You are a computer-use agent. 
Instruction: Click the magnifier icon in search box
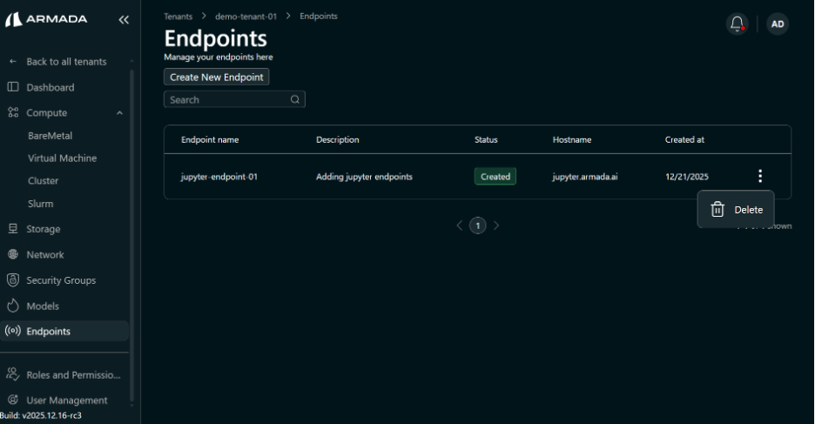pyautogui.click(x=295, y=100)
